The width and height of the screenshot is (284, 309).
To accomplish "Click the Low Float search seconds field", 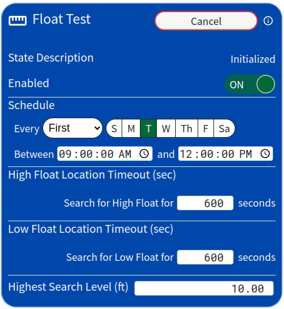I will click(205, 257).
